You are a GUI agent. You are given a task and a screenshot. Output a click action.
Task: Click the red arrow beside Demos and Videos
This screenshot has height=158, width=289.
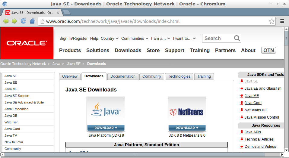point(242,147)
